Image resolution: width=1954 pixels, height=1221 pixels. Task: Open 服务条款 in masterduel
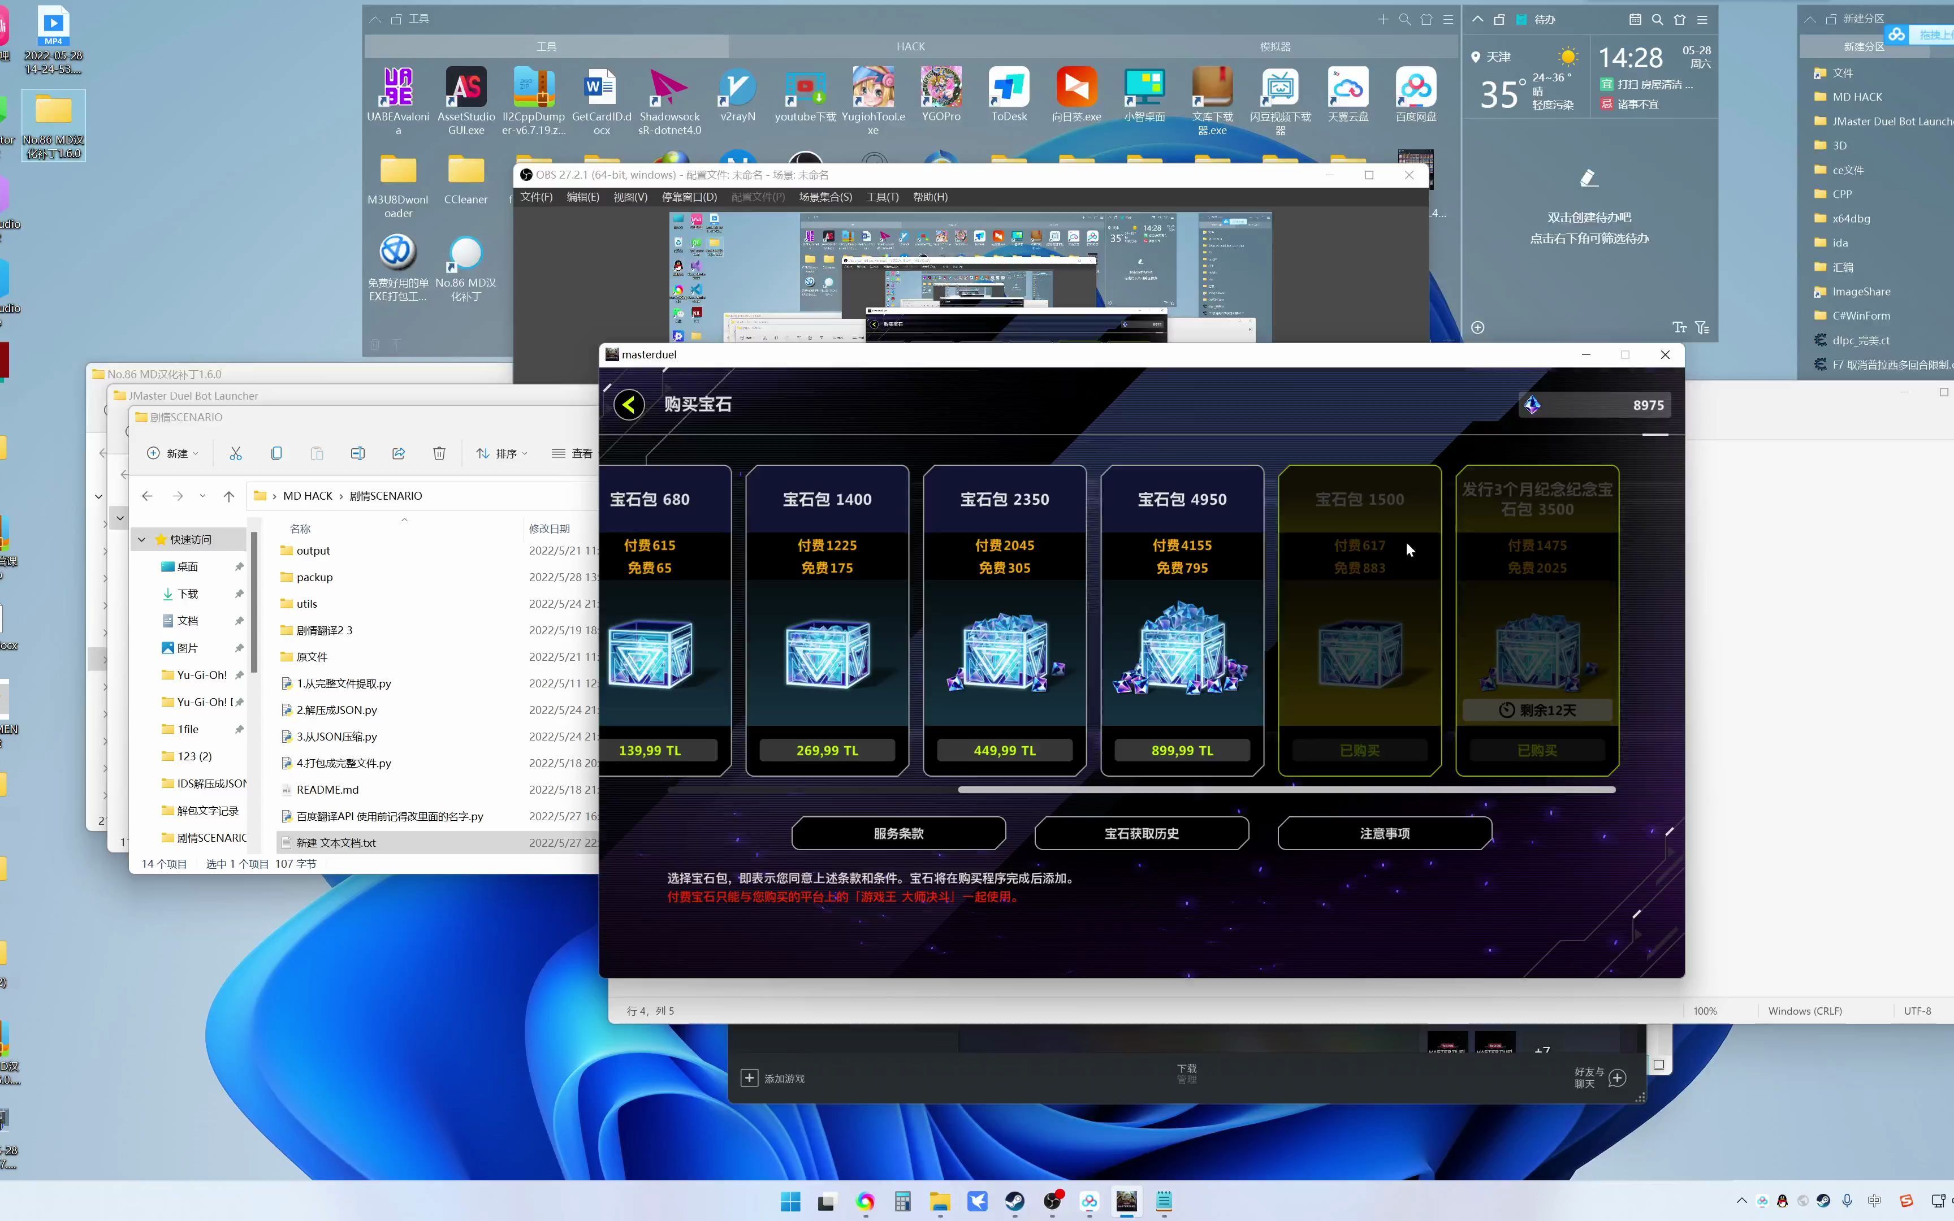click(x=898, y=833)
